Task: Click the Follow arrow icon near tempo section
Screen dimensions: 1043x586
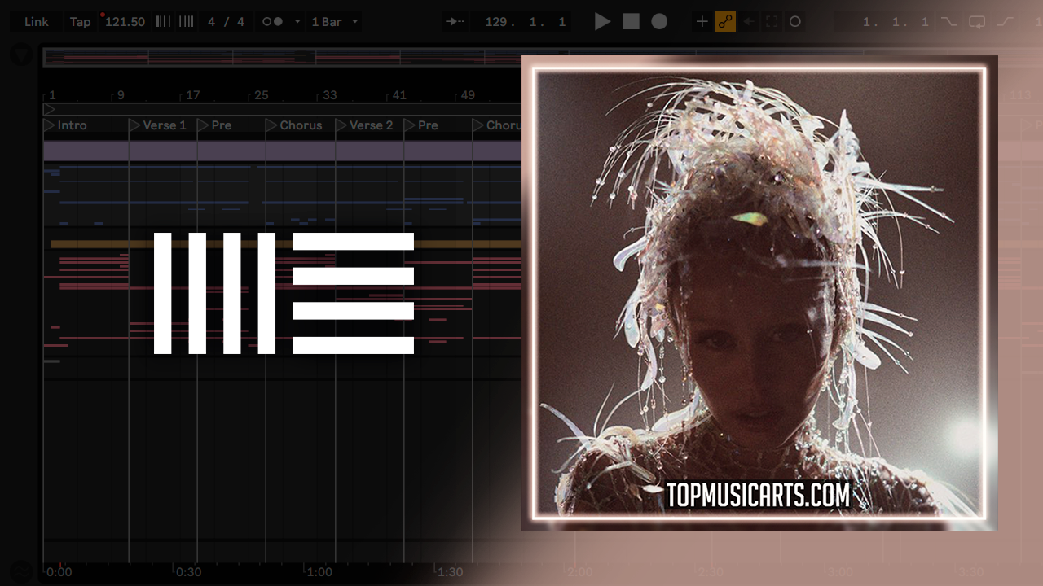Action: (455, 22)
